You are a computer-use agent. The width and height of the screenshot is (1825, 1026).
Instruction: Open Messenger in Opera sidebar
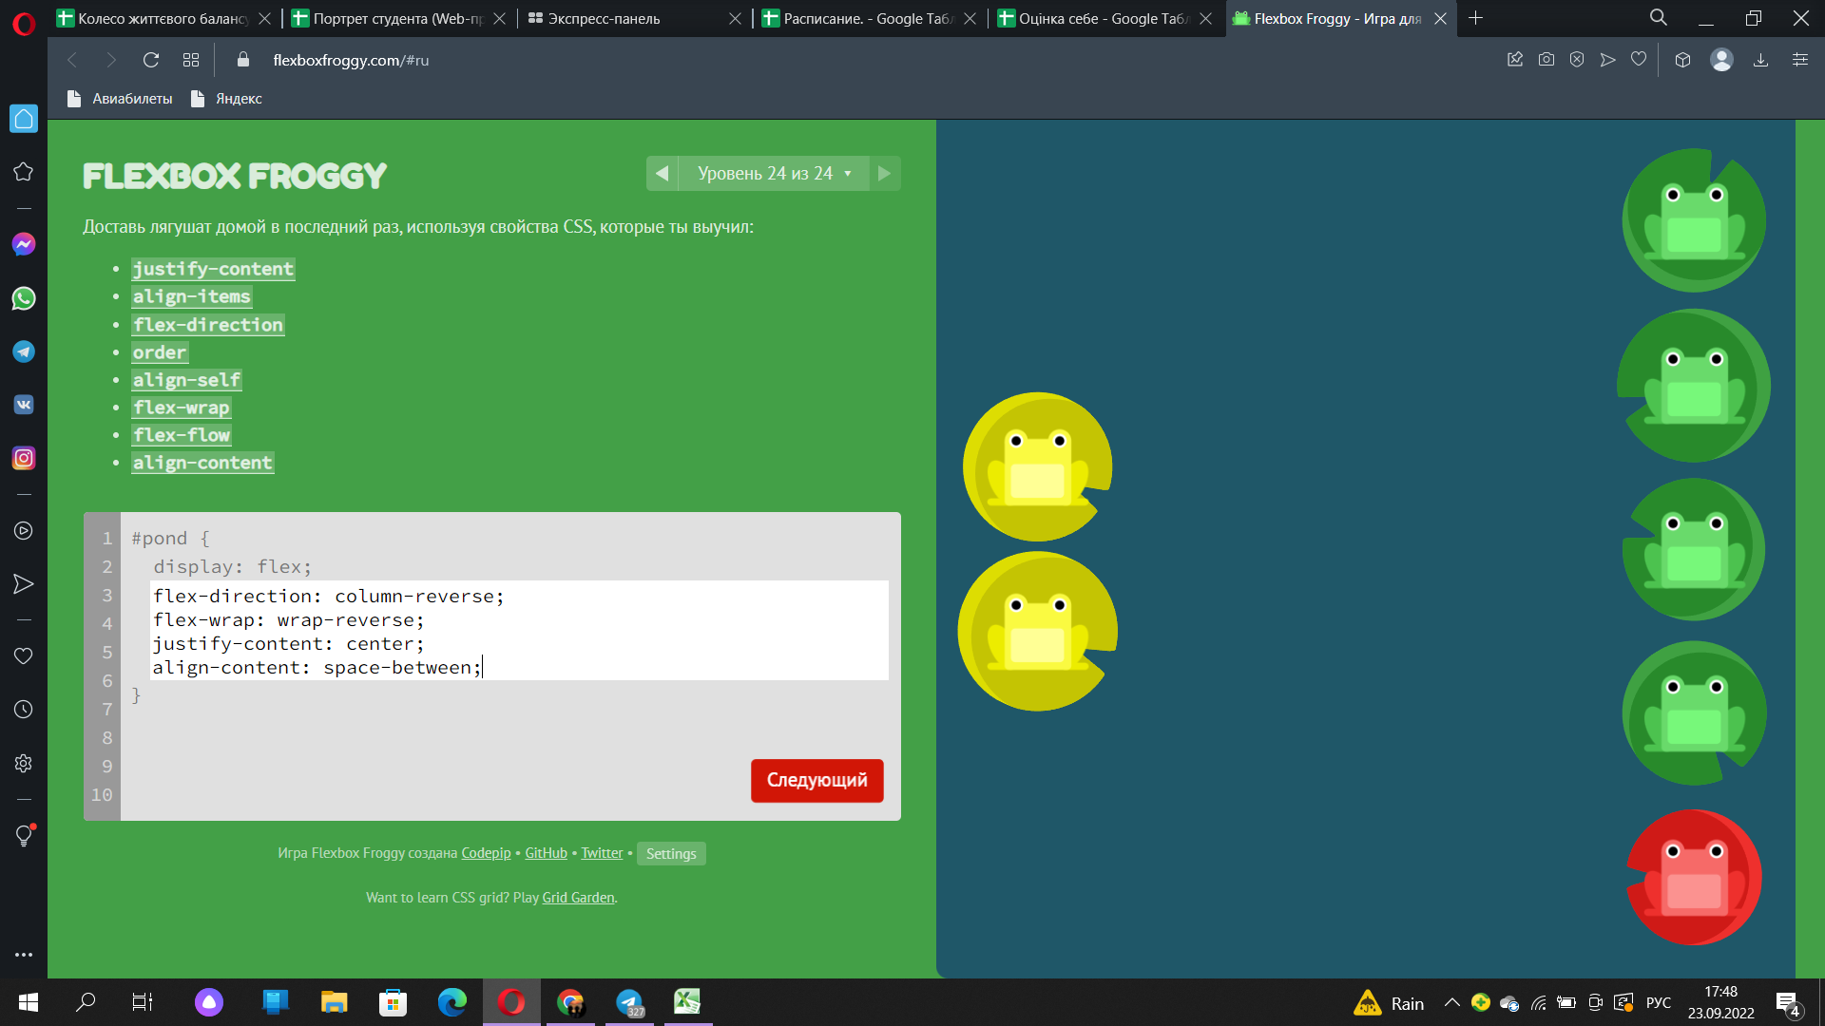pyautogui.click(x=24, y=244)
